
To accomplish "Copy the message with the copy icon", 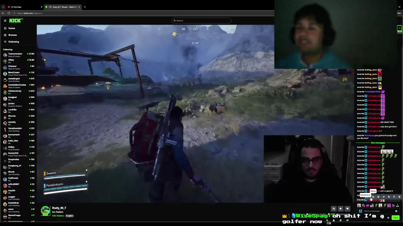I will point(389,197).
